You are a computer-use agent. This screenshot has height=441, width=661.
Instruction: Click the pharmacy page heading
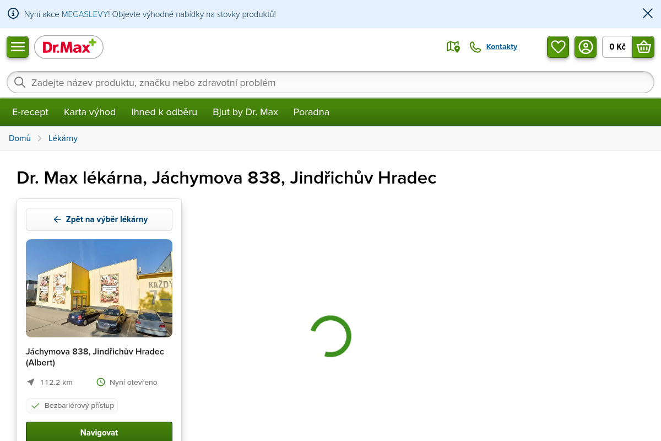point(226,178)
